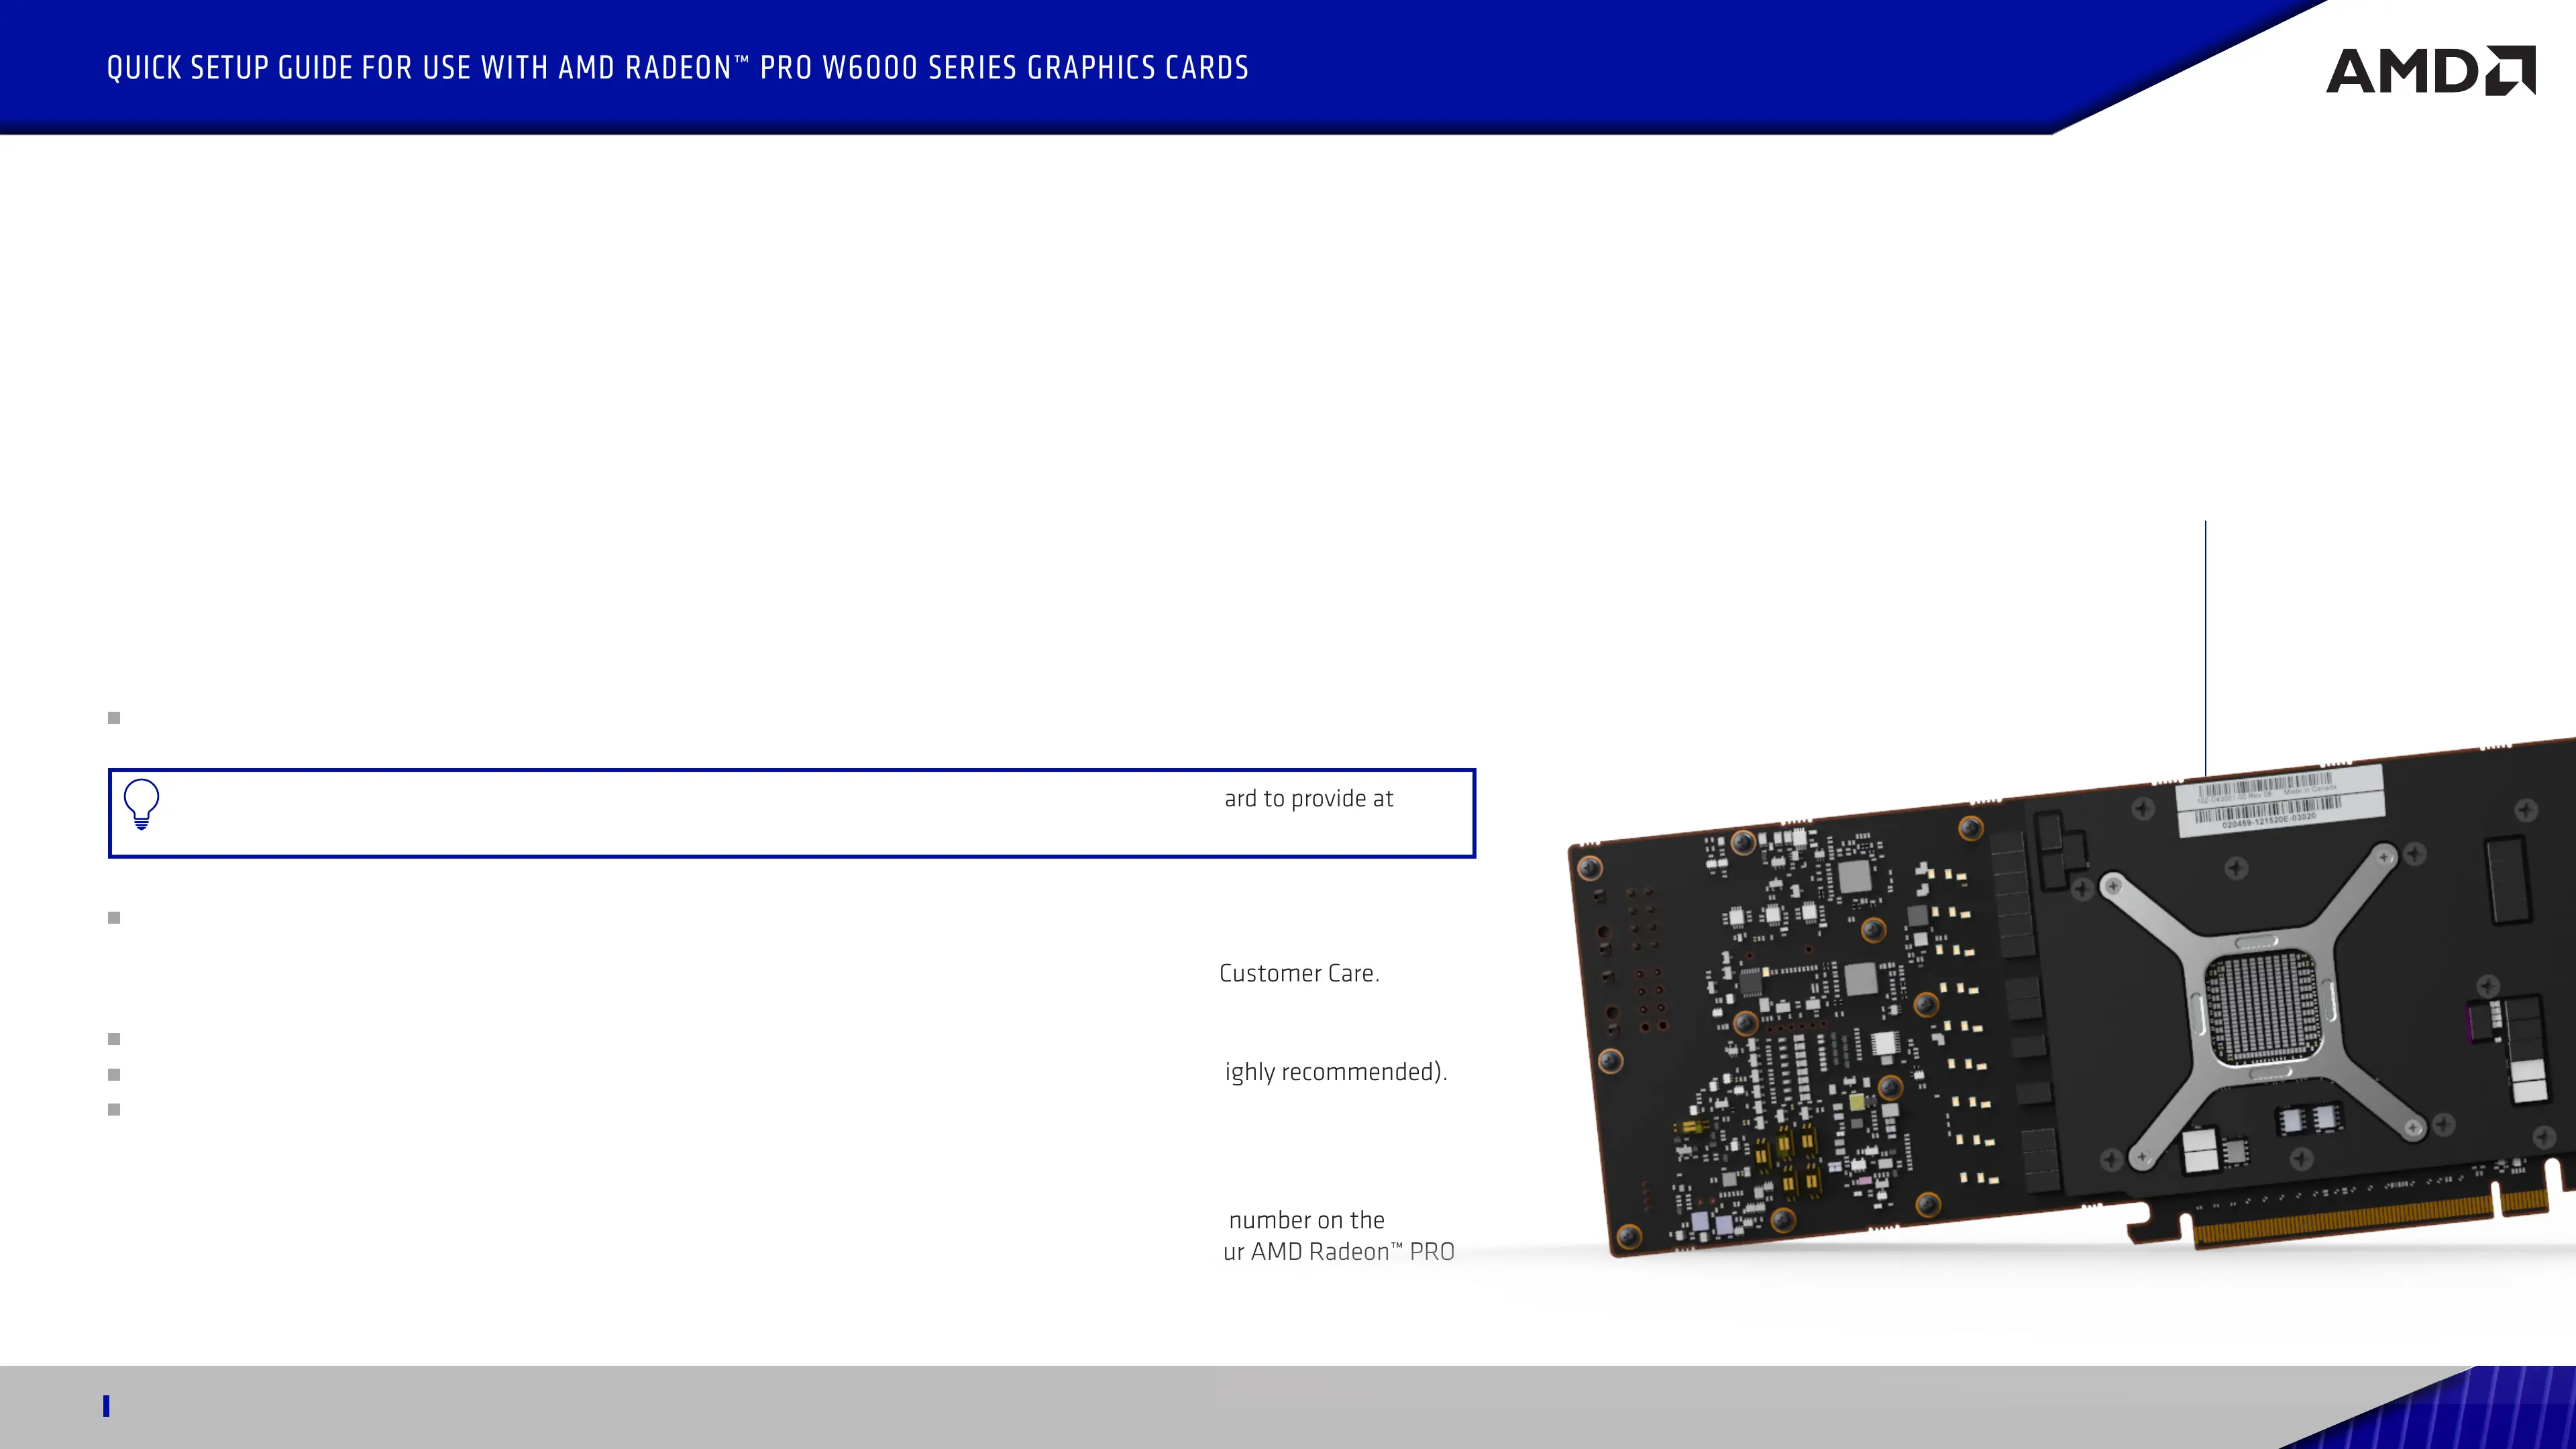Click the AMD logo in the header
Image resolution: width=2576 pixels, height=1449 pixels.
(2430, 70)
